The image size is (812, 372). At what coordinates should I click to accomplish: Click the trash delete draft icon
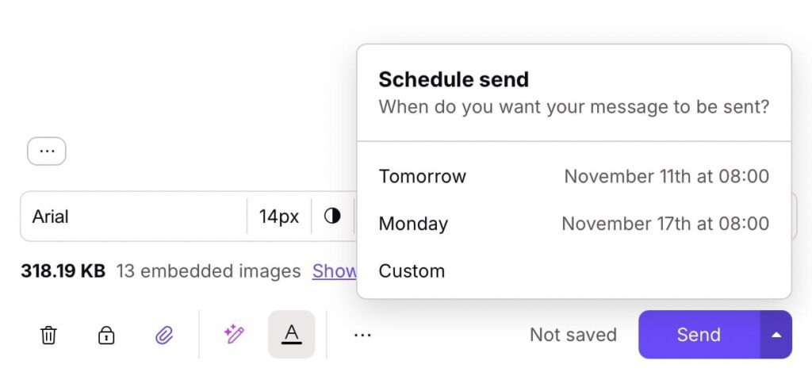[48, 335]
